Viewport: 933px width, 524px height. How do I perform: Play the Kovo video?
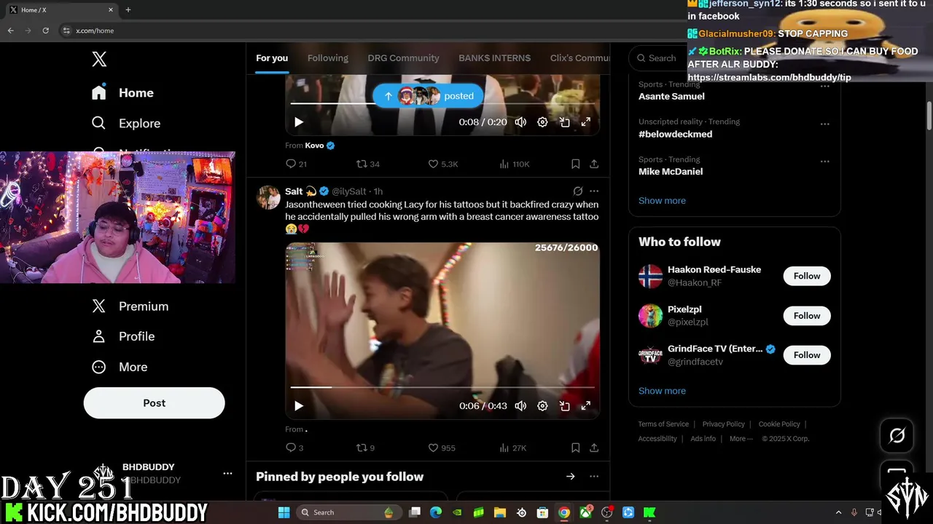pyautogui.click(x=298, y=122)
